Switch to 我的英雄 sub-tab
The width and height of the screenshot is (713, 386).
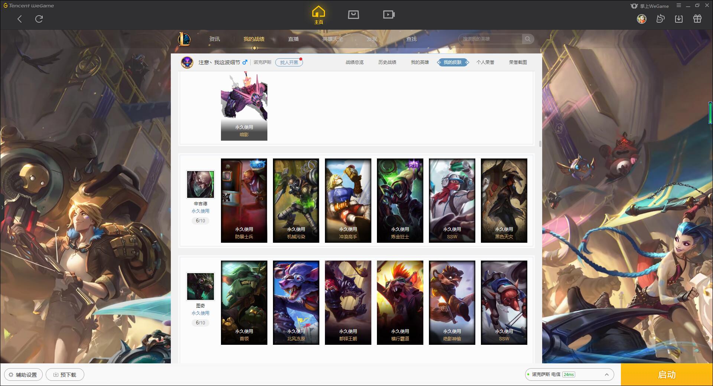pyautogui.click(x=420, y=62)
